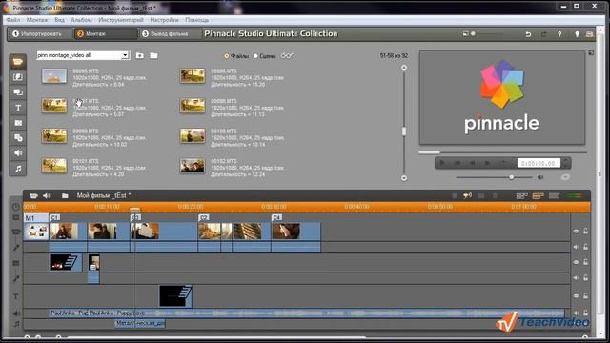Open the Альбом menu

(81, 20)
